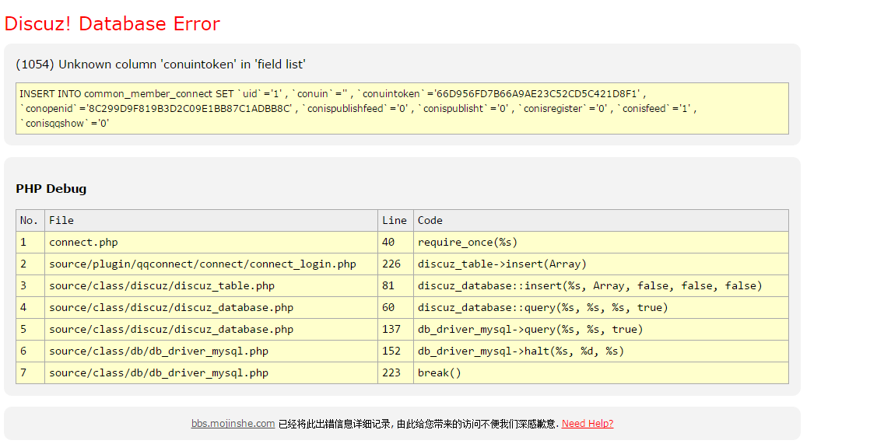Screen dimensions: 870x444
Task: Select the require_once(%s) code cell
Action: 601,243
